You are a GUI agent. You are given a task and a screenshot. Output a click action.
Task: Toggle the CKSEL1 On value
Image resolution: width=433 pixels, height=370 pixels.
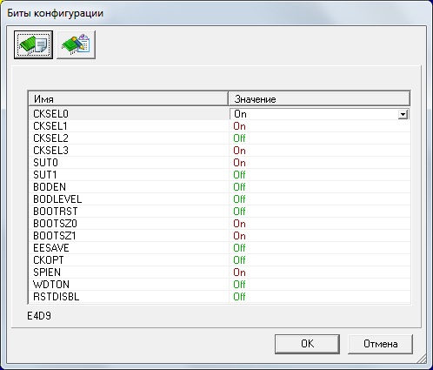pos(240,126)
